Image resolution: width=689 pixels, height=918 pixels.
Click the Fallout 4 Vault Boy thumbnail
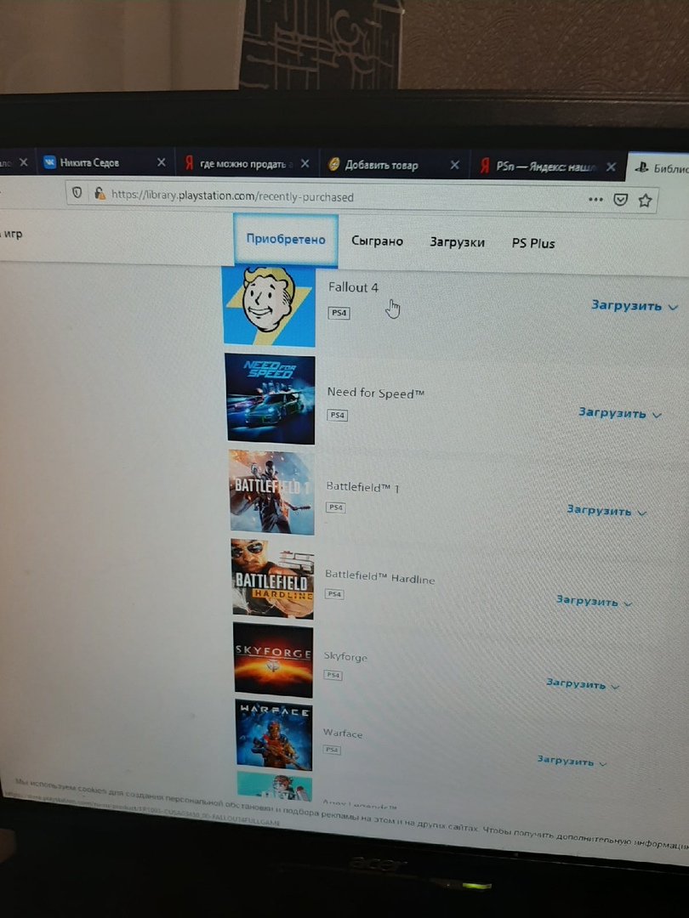[269, 306]
